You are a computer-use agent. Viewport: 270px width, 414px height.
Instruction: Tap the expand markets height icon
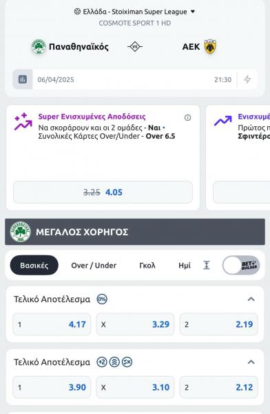pos(207,265)
